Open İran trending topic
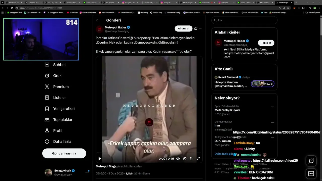 [217, 125]
